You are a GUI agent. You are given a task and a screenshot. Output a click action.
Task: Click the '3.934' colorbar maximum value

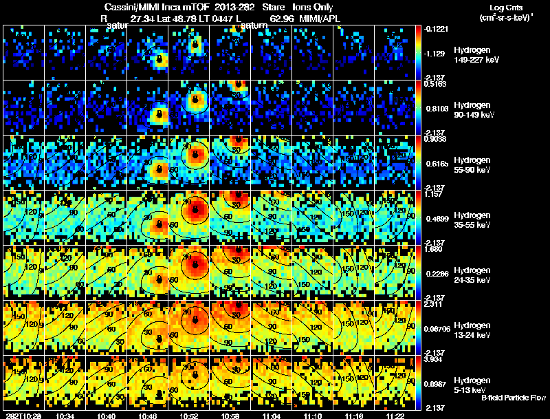pyautogui.click(x=434, y=360)
